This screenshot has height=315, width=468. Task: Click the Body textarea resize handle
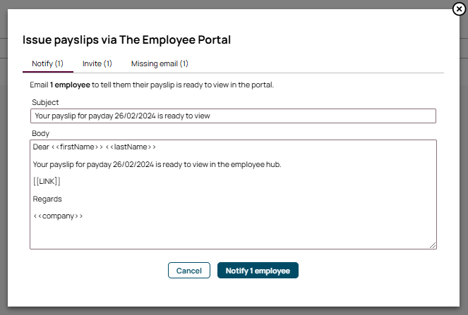(x=433, y=245)
